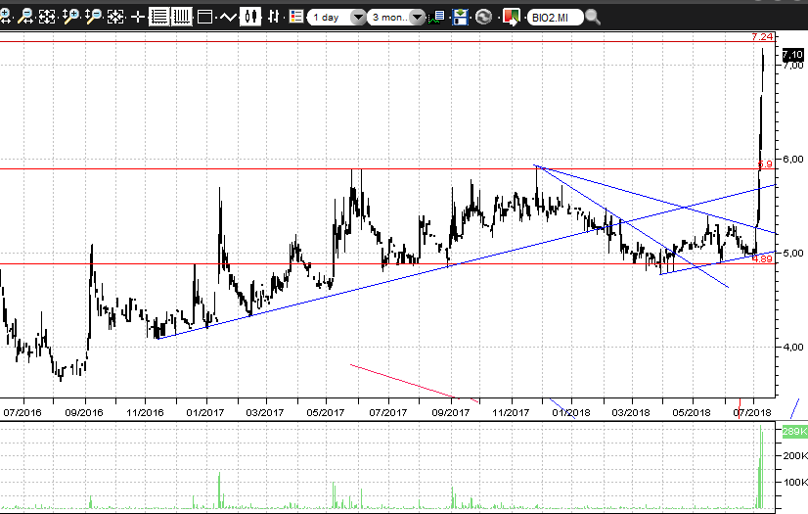Click the symbol search magnifier

click(593, 18)
